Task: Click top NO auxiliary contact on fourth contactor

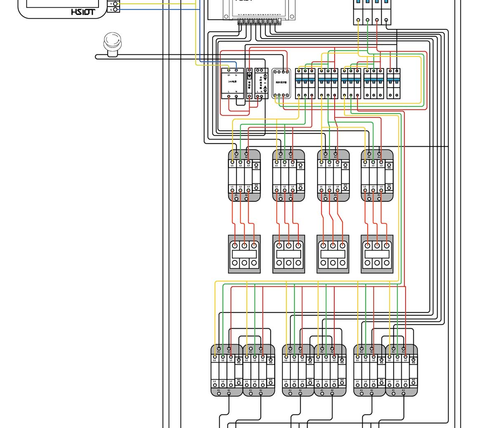Action: pyautogui.click(x=389, y=166)
